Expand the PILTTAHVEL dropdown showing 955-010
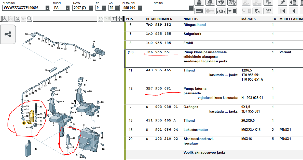The image size is (303, 160). [x=140, y=8]
